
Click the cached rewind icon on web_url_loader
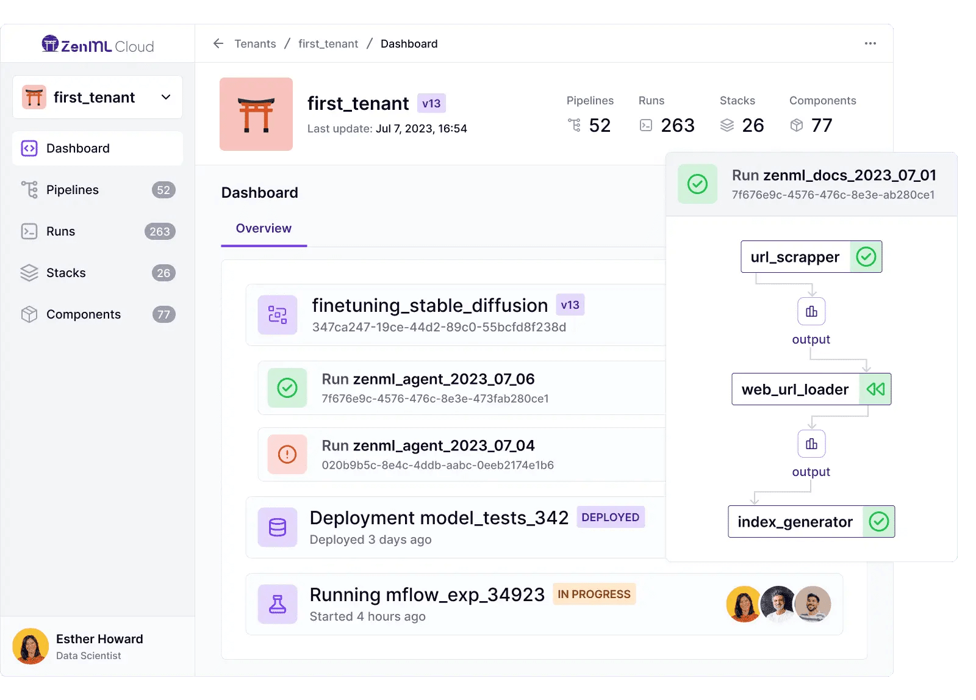(875, 389)
